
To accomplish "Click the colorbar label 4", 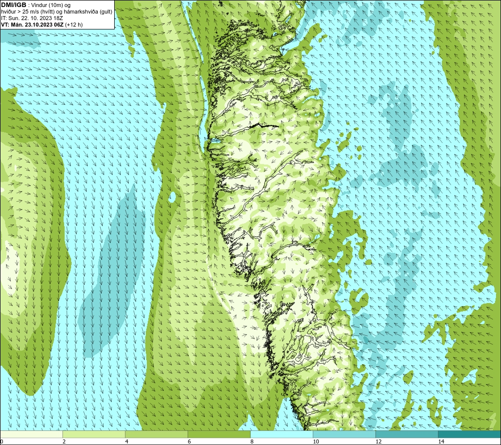I will (127, 441).
